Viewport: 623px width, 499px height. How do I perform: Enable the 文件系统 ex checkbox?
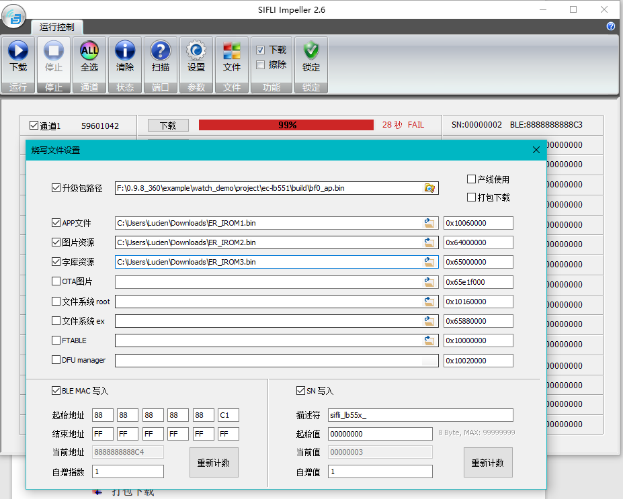[x=56, y=321]
